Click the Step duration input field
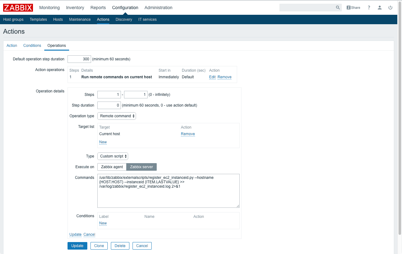Screen dimensions: 402x254 tap(109, 105)
